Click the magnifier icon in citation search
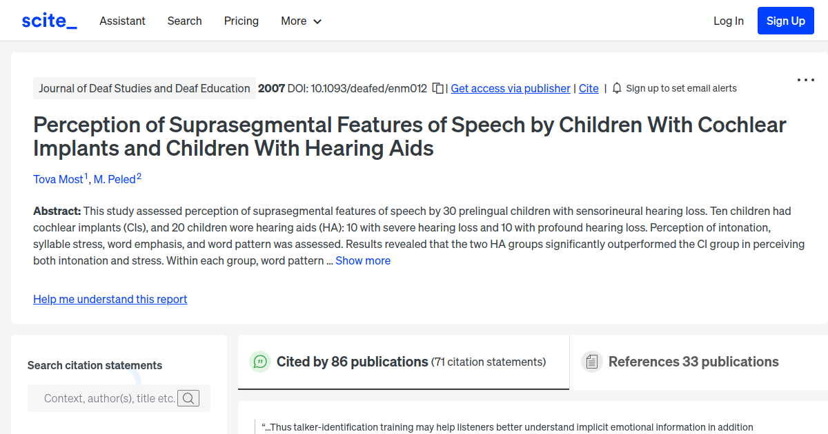 (x=188, y=398)
